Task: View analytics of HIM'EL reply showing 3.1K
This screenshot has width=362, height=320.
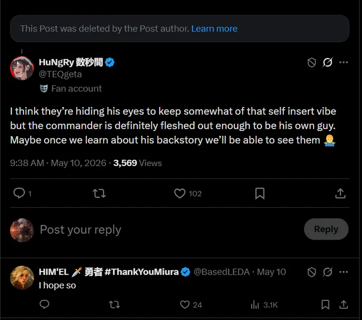Action: click(x=264, y=305)
